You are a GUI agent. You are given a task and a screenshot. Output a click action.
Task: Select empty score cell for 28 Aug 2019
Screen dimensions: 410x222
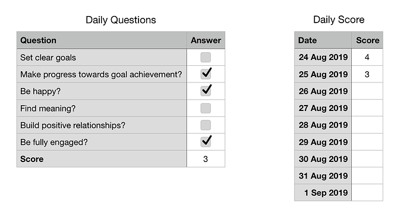click(367, 125)
